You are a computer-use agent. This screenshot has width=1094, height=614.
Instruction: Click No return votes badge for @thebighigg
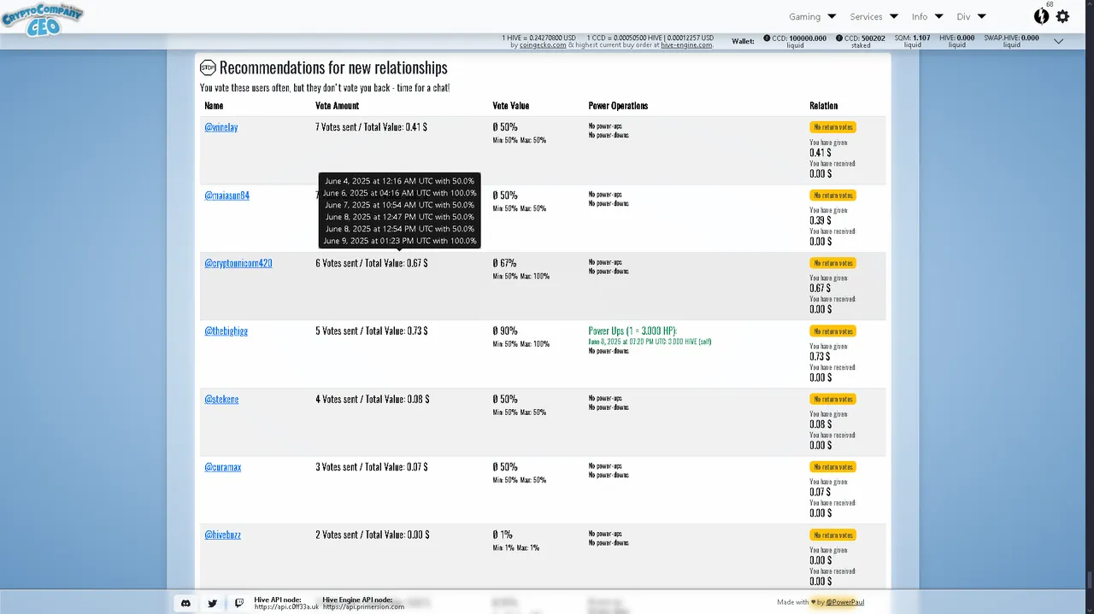pyautogui.click(x=832, y=331)
